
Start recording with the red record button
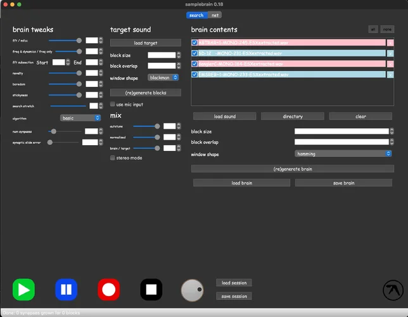click(108, 290)
